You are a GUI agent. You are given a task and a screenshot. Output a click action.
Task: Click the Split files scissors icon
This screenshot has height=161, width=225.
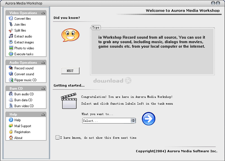11,30
